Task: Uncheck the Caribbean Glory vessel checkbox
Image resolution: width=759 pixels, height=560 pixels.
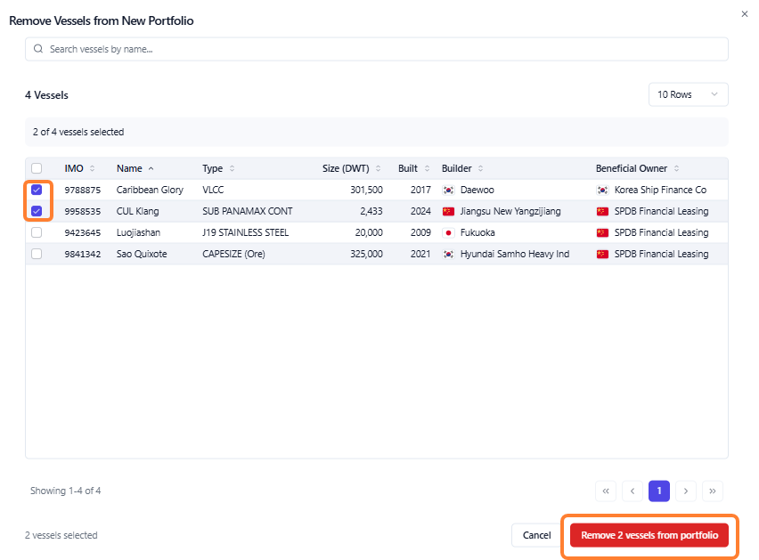Action: point(37,190)
